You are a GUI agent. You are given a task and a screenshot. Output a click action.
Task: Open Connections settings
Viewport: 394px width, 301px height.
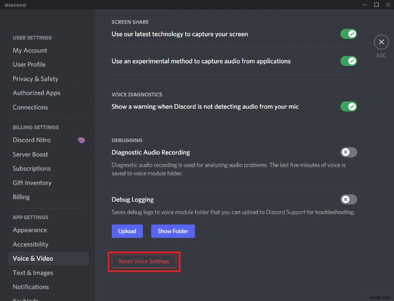30,107
